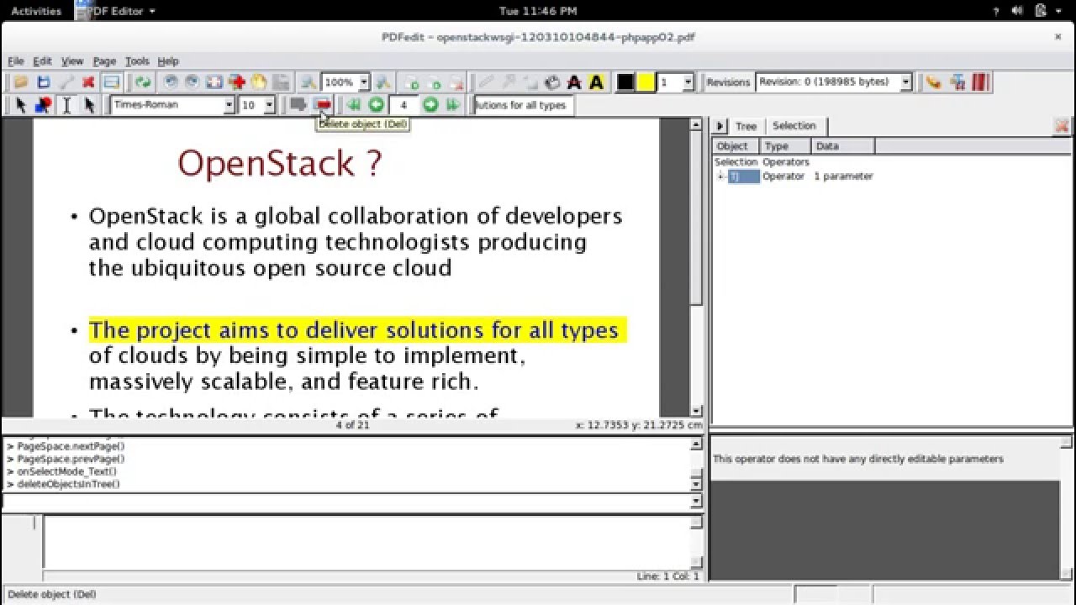Open the Revision: 0 dropdown
Image resolution: width=1076 pixels, height=605 pixels.
(906, 82)
